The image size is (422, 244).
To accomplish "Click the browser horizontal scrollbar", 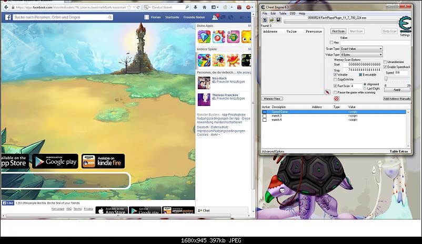I will tap(118, 216).
